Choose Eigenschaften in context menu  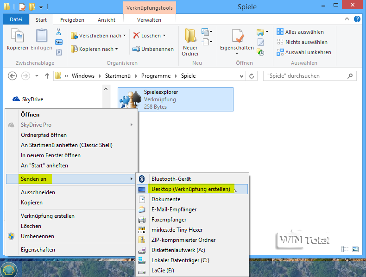pos(71,250)
